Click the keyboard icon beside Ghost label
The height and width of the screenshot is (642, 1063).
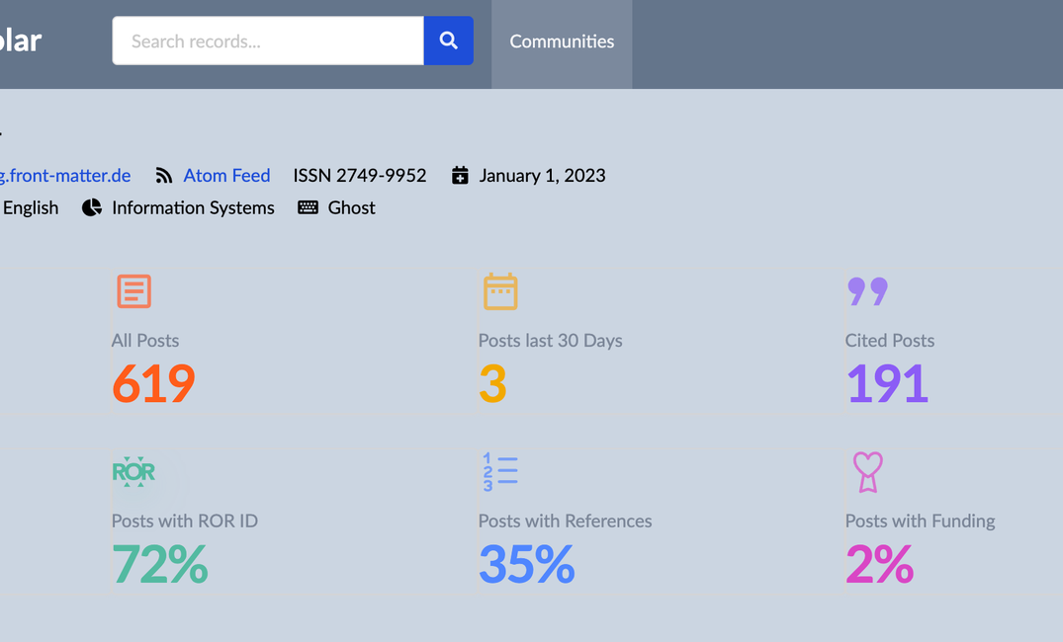click(308, 207)
